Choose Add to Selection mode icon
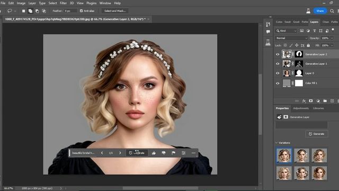The width and height of the screenshot is (339, 191). point(30,11)
